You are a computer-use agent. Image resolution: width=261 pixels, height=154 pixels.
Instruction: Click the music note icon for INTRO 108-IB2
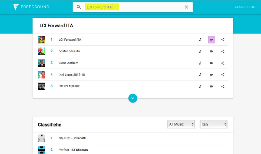coord(200,86)
